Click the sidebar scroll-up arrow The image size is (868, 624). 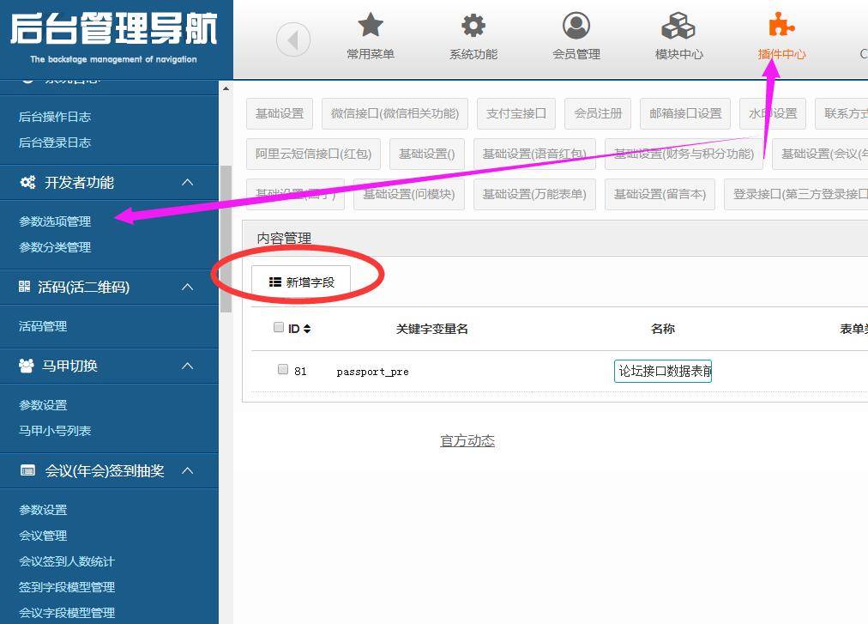coord(226,88)
